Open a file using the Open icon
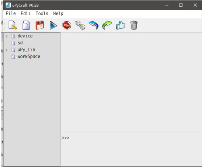This screenshot has height=167, width=202. point(26,25)
